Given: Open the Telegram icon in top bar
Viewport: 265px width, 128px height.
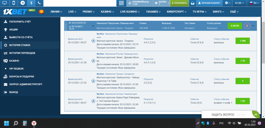Looking at the screenshot, I should click(x=23, y=3).
